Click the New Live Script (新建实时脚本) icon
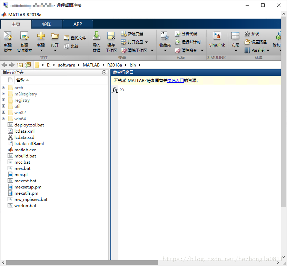This screenshot has width=287, height=266. pyautogui.click(x=24, y=35)
